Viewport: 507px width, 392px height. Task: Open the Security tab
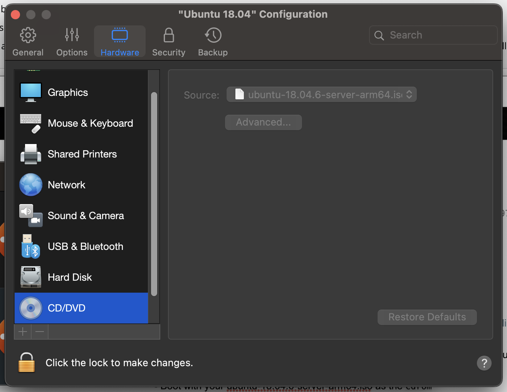click(x=169, y=42)
